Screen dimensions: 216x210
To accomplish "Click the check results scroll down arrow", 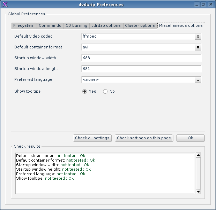I will click(198, 192).
